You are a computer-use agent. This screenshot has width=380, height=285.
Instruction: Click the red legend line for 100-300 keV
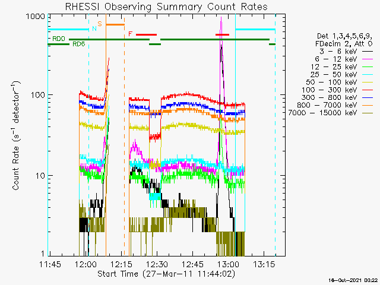368,90
